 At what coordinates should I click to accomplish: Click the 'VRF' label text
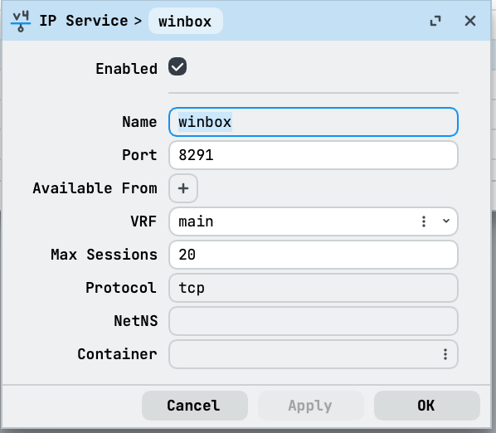[x=143, y=221]
